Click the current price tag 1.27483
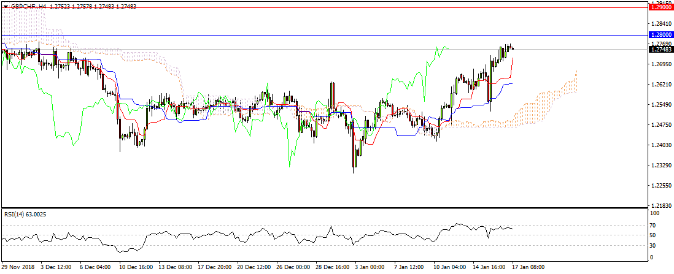This screenshot has height=274, width=674. 660,49
